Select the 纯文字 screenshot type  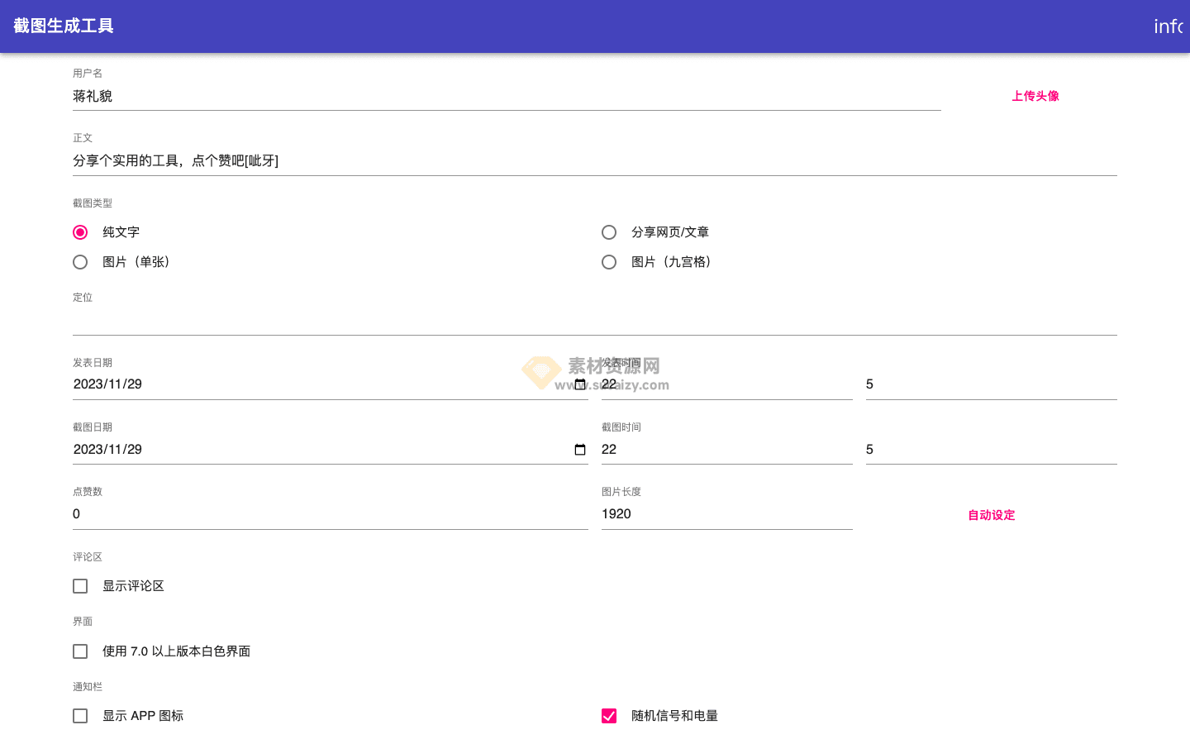click(80, 232)
